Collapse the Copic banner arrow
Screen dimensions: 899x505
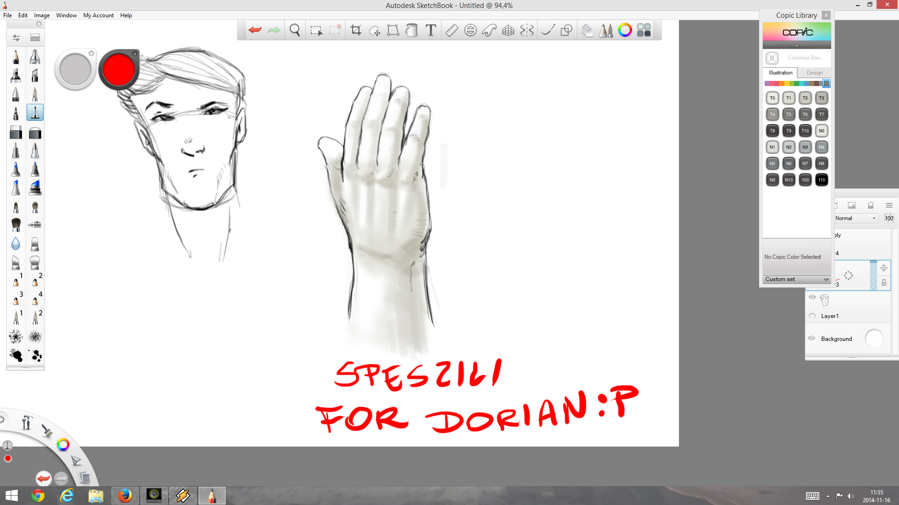coord(796,45)
